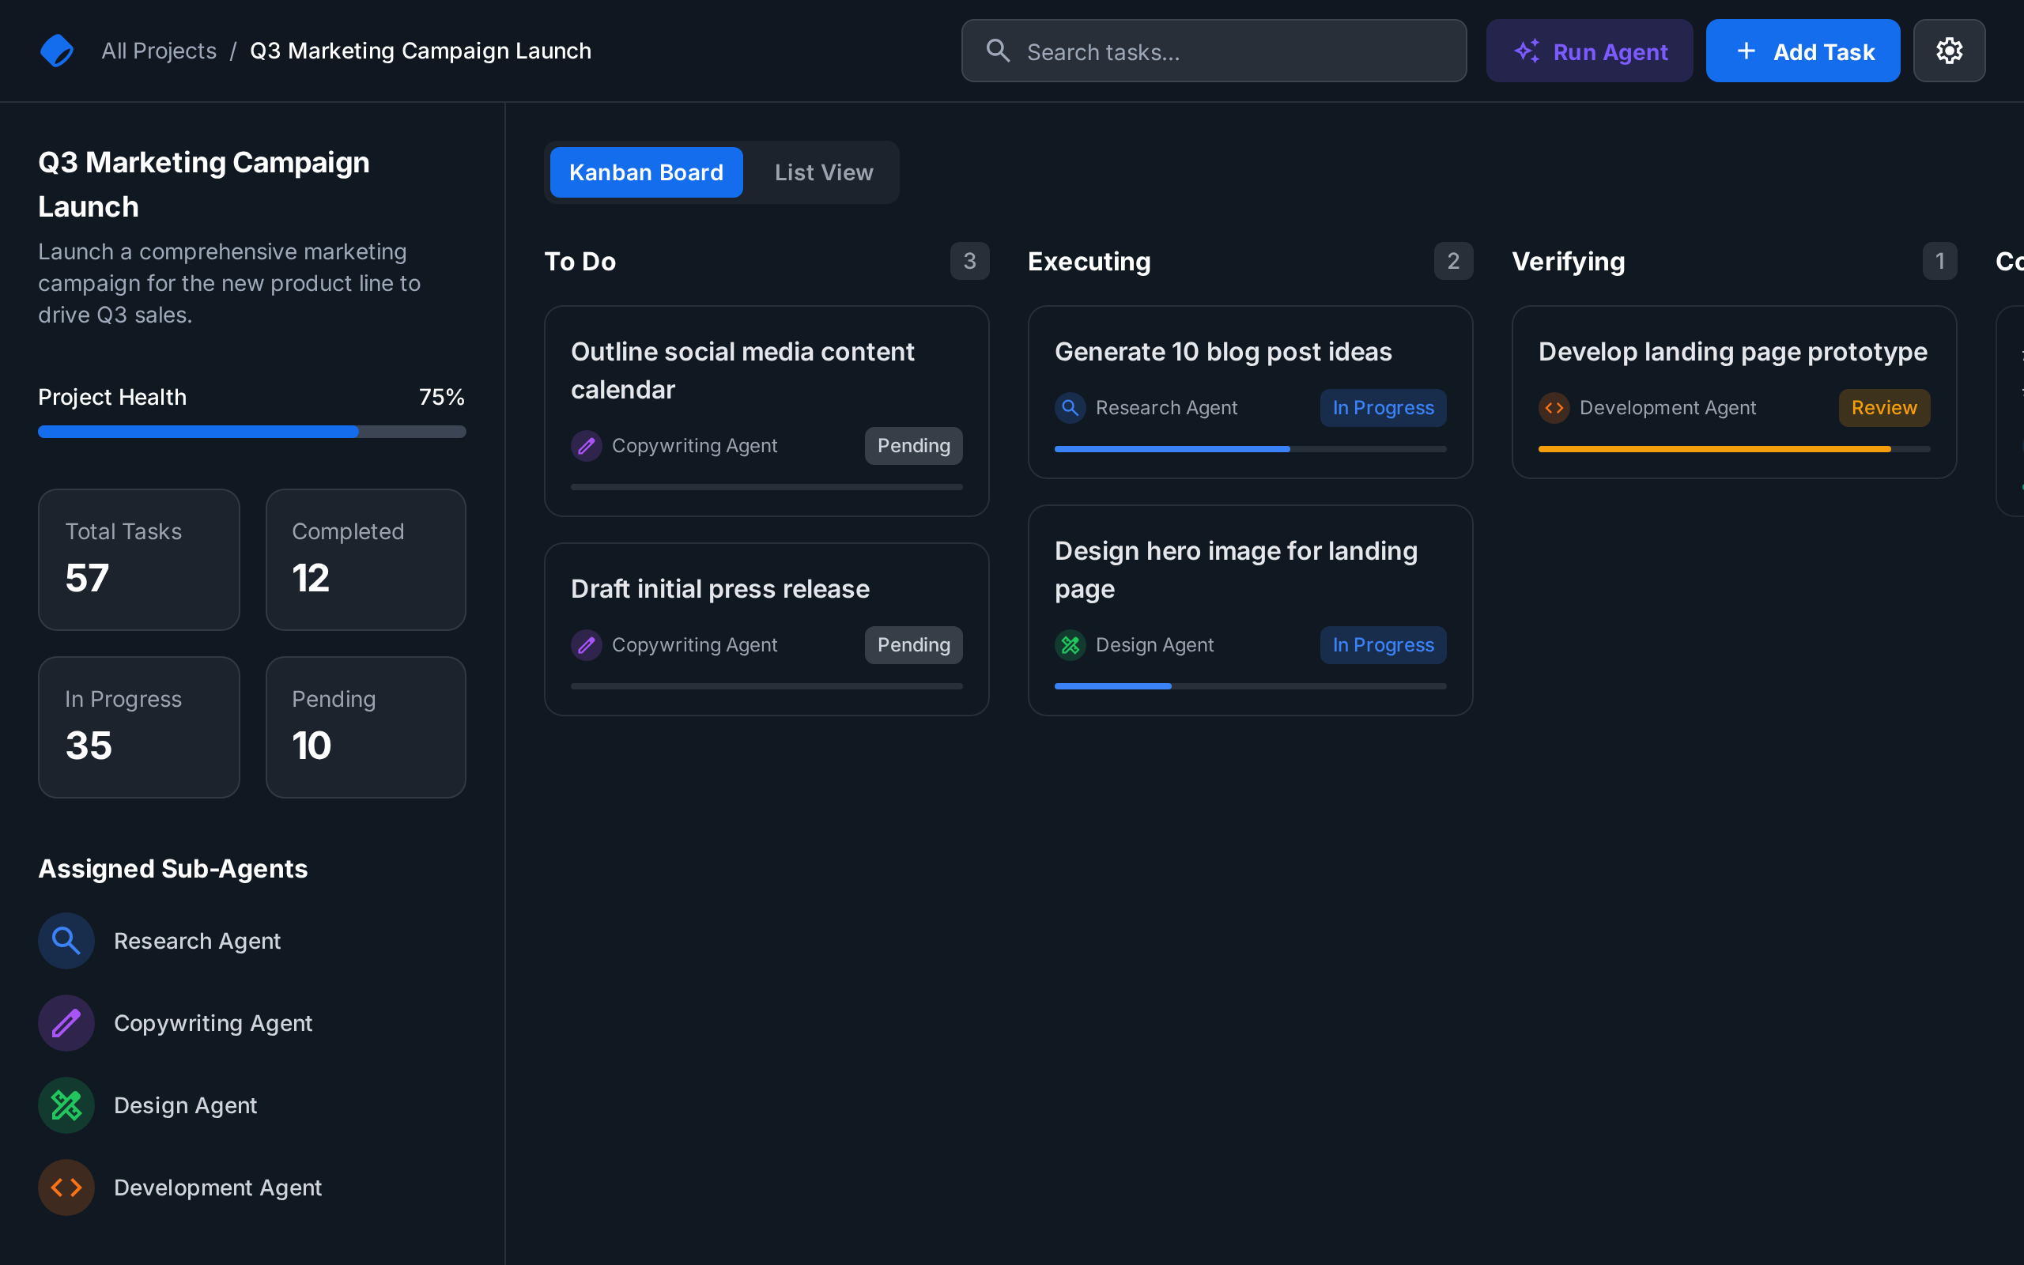Switch to Kanban Board view
The width and height of the screenshot is (2024, 1265).
(646, 172)
